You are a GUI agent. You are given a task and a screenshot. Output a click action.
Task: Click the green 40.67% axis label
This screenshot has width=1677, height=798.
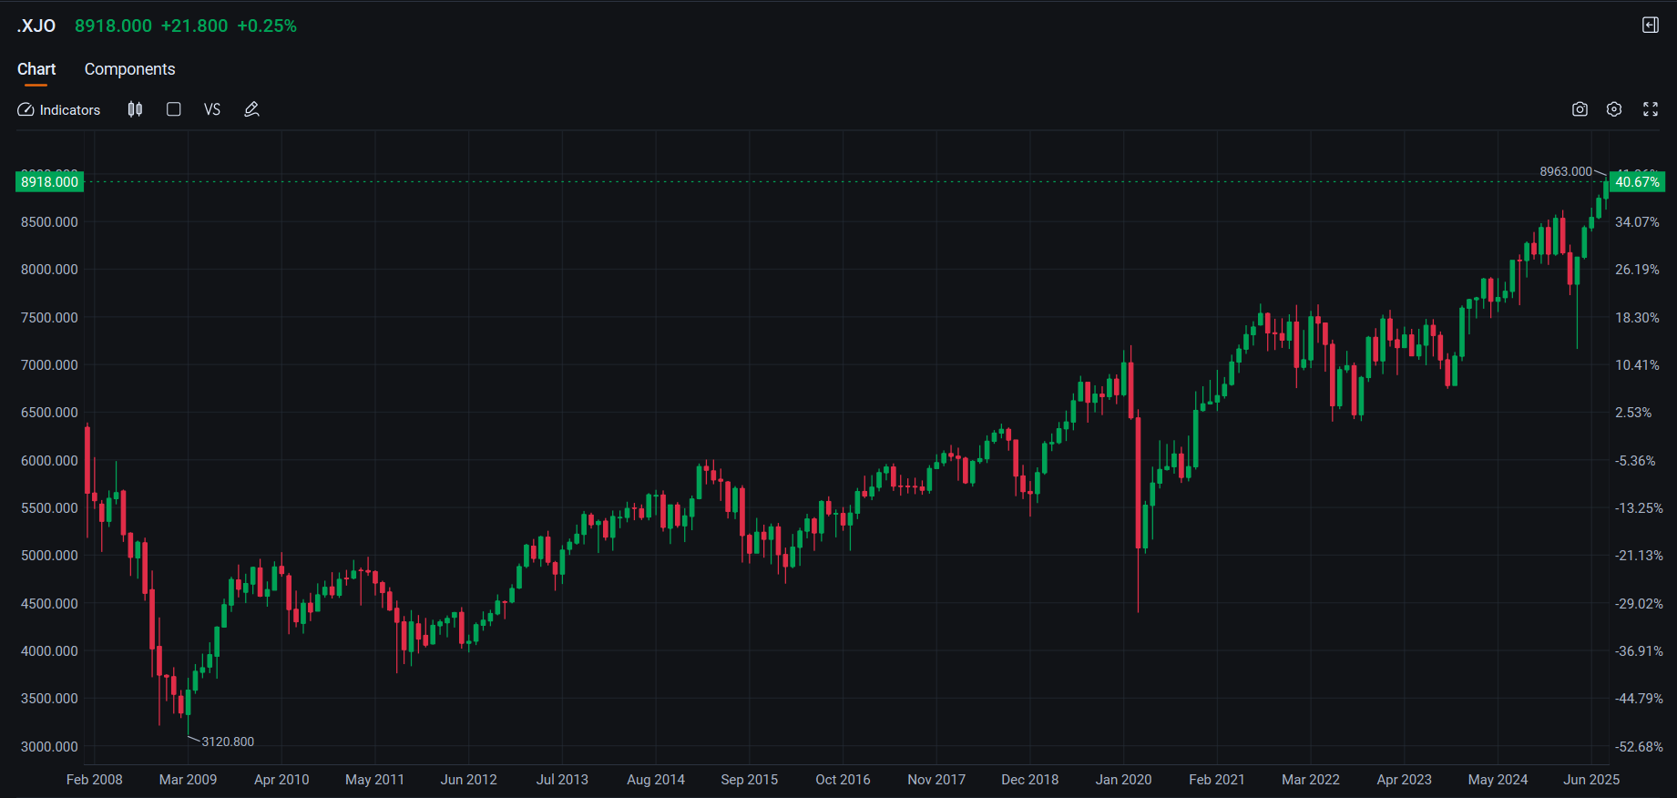(x=1637, y=182)
